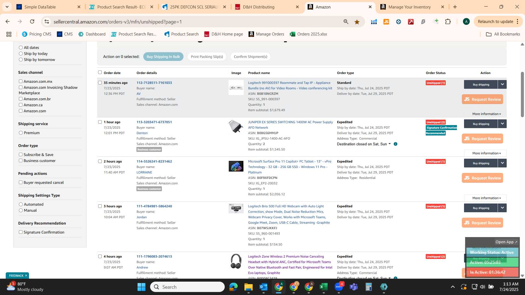Open the JS extension icon in toolbar

pos(386,22)
